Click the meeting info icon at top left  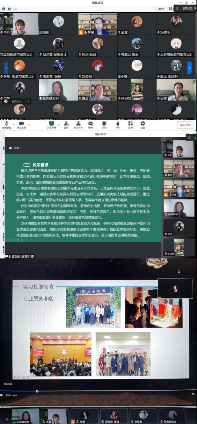(x=4, y=9)
